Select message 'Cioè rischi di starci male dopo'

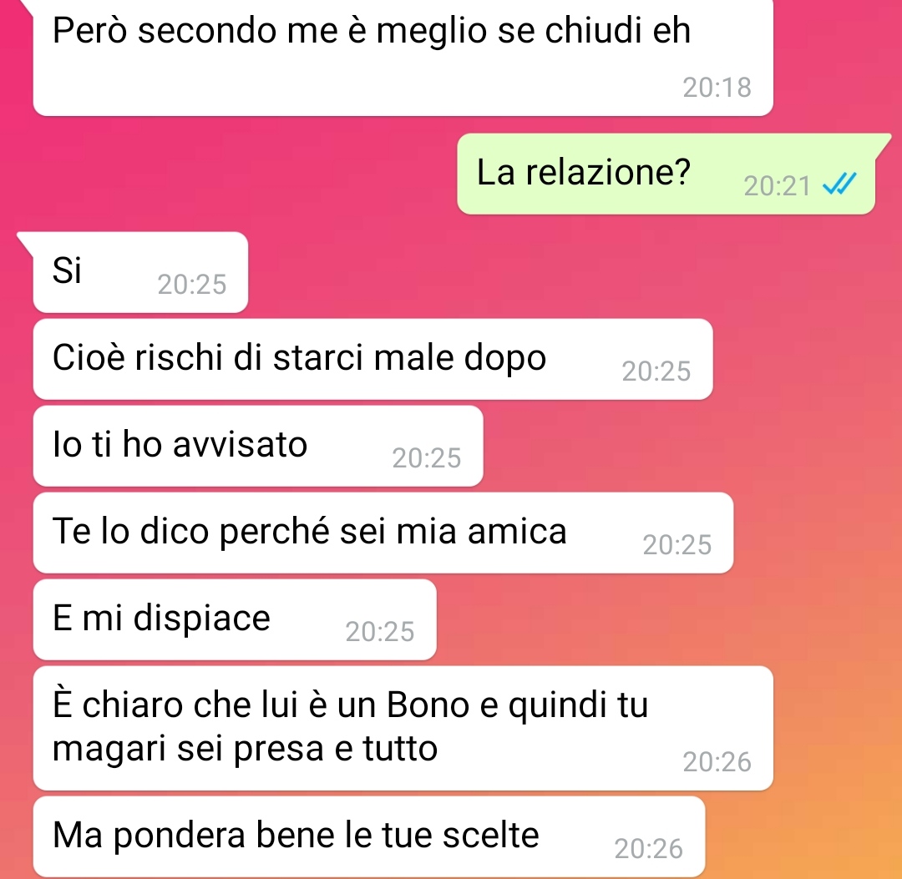tap(372, 359)
